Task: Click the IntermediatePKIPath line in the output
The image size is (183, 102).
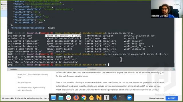Action: [44, 9]
